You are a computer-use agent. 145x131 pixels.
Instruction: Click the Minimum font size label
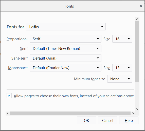click(x=89, y=79)
